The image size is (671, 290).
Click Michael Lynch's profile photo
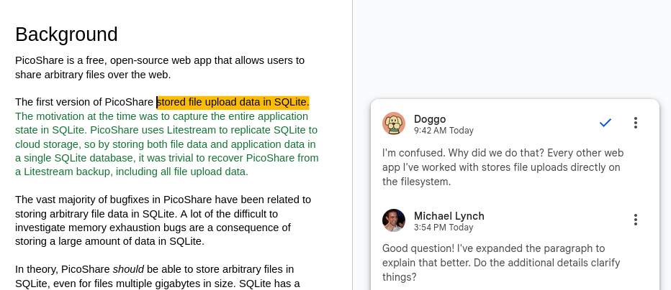394,220
